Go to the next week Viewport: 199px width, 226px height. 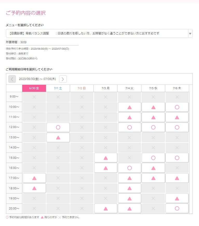(63, 79)
